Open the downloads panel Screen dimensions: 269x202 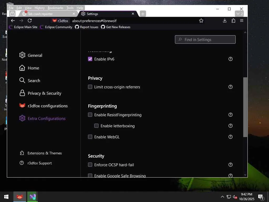[x=225, y=21]
